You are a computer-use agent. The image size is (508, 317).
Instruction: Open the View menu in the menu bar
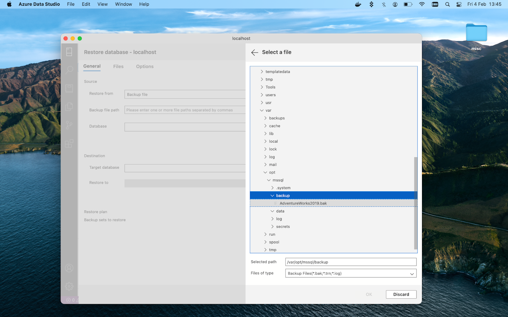click(x=102, y=4)
